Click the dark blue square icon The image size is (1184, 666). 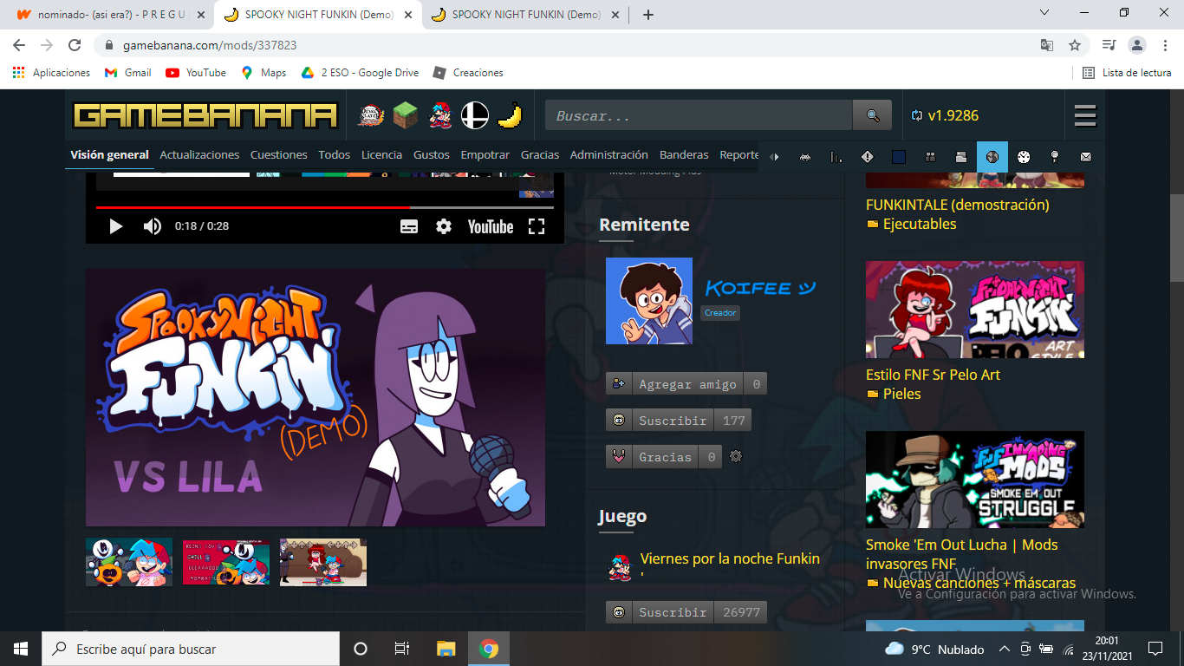coord(899,157)
